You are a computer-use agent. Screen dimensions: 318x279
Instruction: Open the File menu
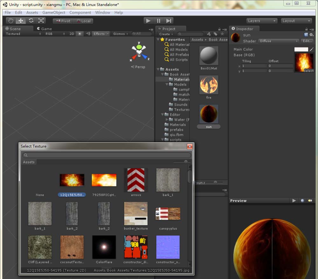[x=8, y=13]
